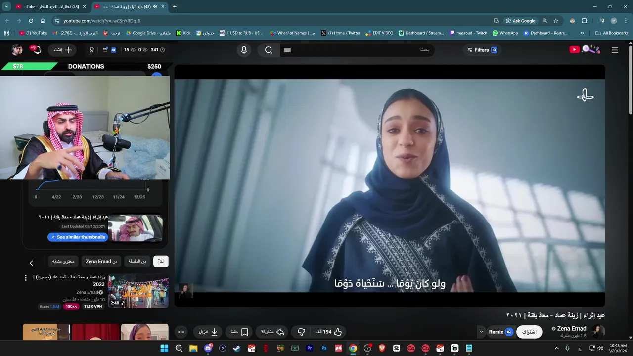Open Zena Emad channel name link
633x356 pixels.
tap(572, 329)
